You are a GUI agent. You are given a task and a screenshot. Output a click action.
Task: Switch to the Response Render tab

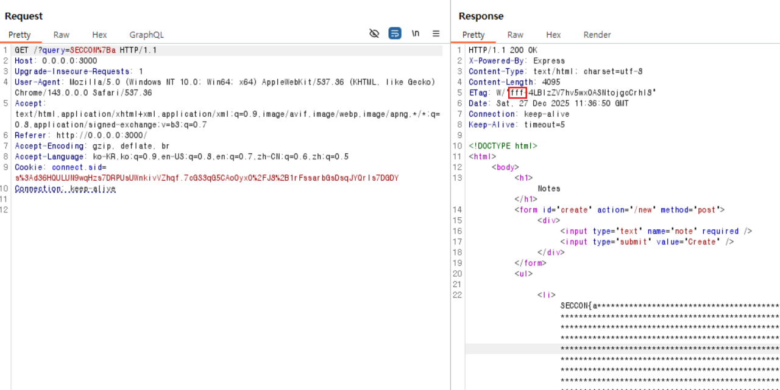pos(597,35)
